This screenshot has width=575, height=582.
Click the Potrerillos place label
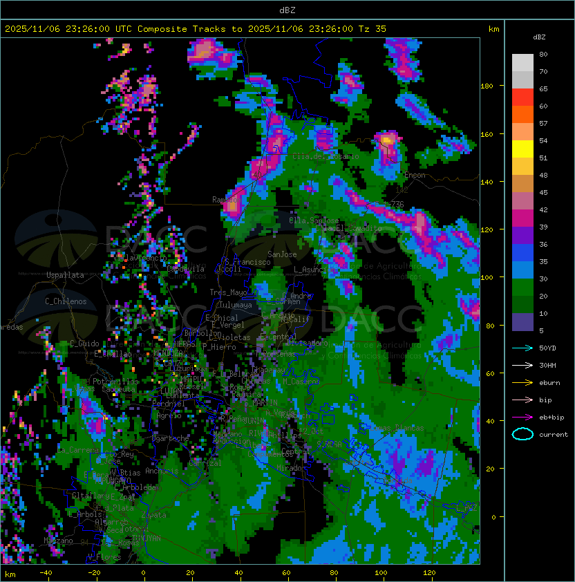(115, 382)
